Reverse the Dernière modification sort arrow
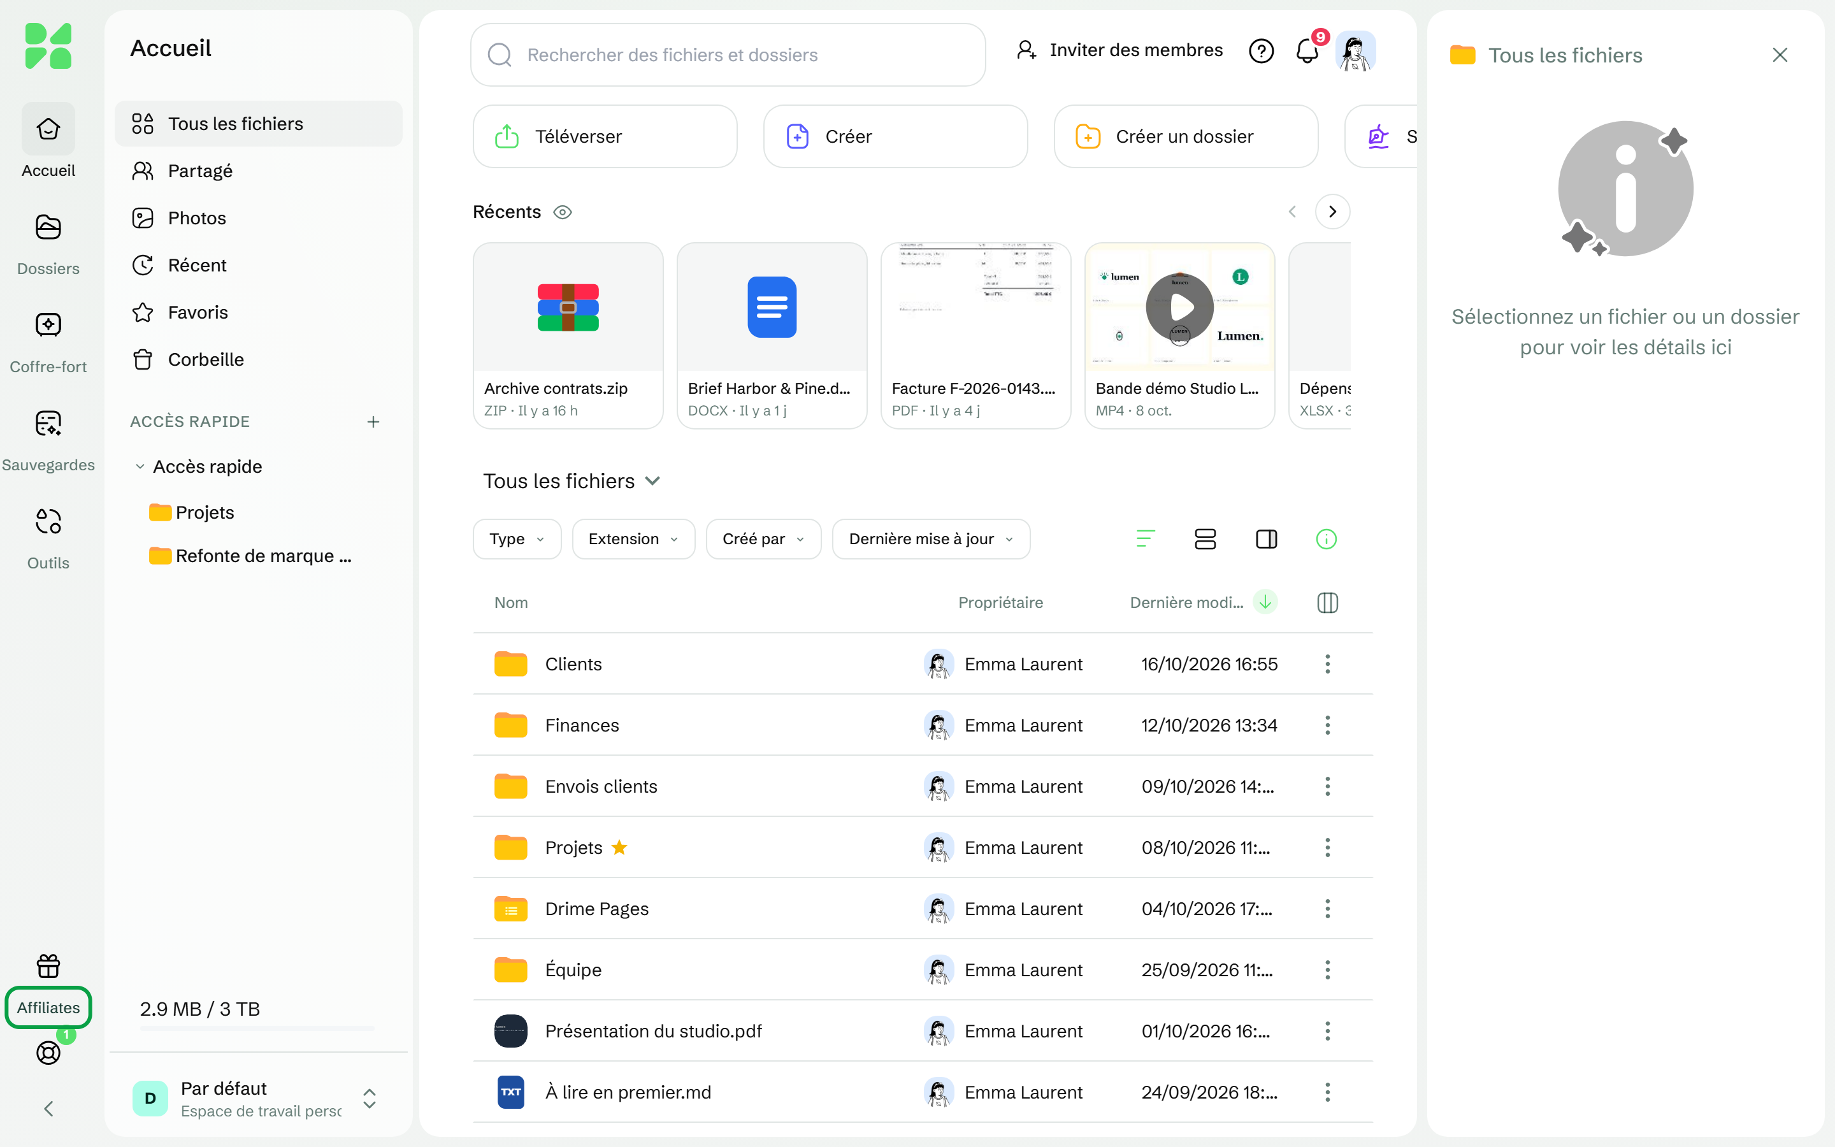 coord(1265,602)
